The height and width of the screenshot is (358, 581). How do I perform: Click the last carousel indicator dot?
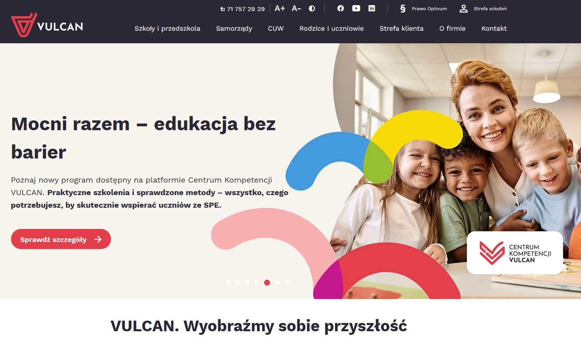(287, 282)
